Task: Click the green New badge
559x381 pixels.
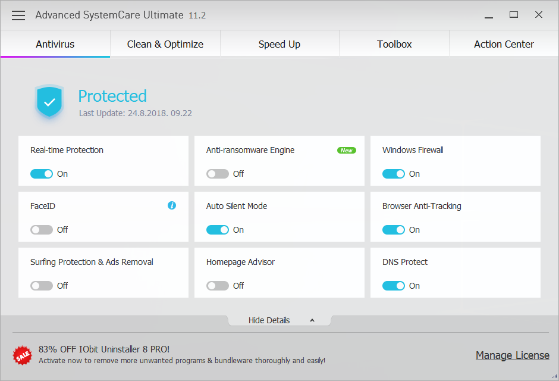Action: click(x=347, y=151)
